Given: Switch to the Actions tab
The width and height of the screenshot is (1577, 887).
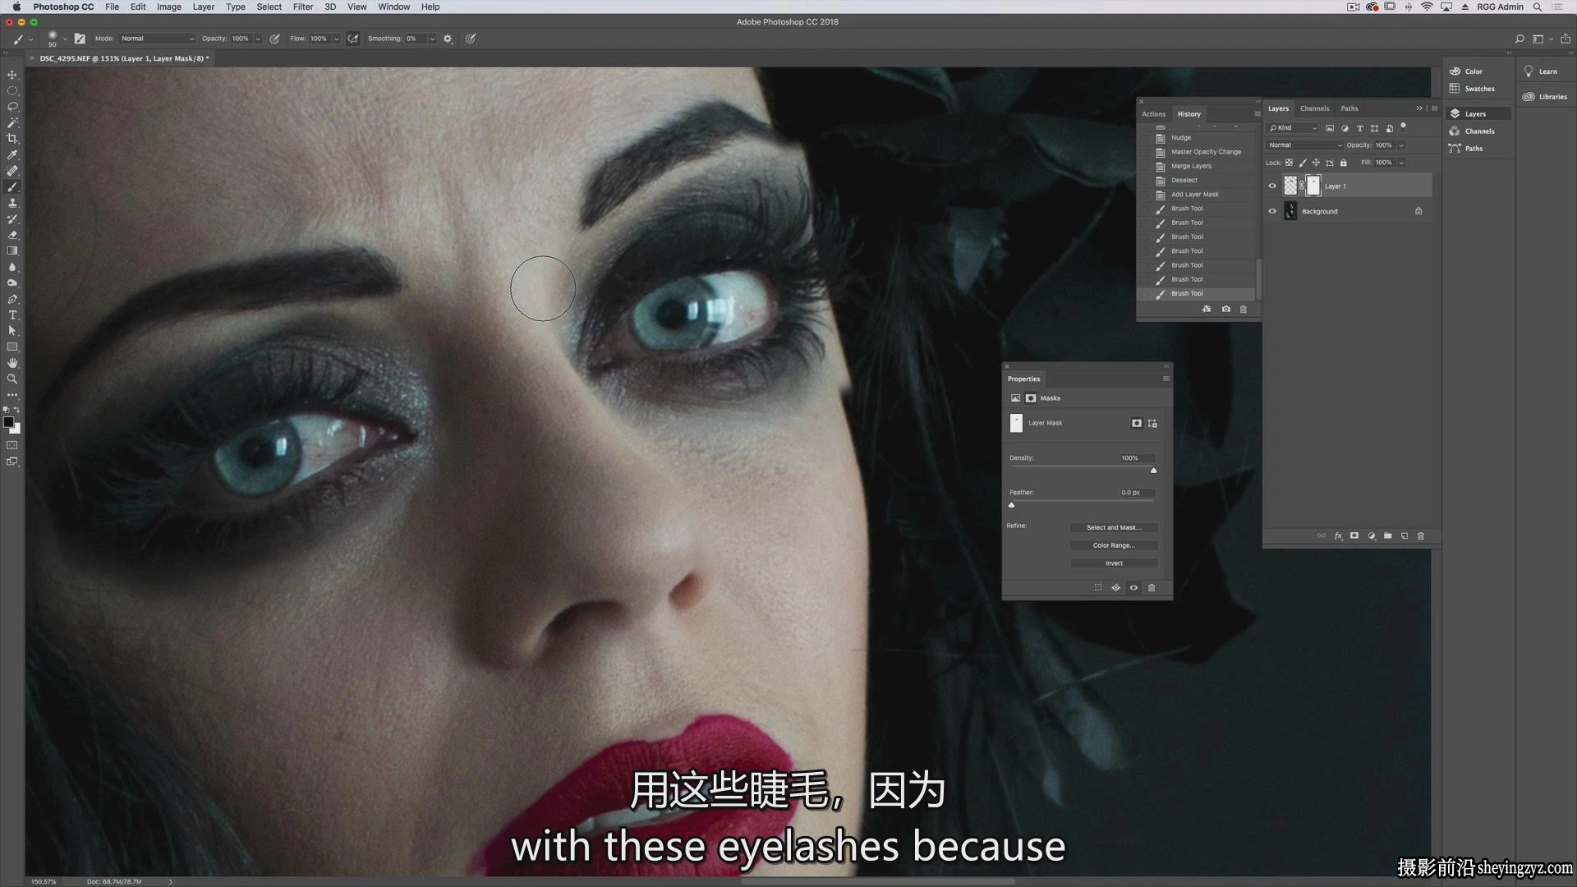Looking at the screenshot, I should [x=1154, y=114].
